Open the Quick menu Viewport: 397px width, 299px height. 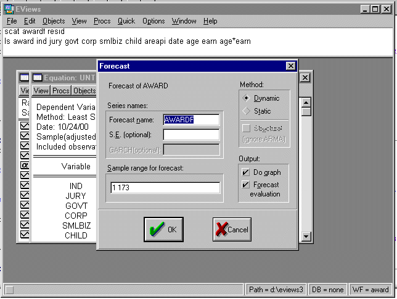(126, 21)
